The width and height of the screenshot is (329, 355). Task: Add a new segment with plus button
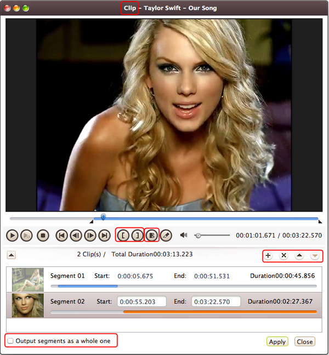click(x=268, y=255)
